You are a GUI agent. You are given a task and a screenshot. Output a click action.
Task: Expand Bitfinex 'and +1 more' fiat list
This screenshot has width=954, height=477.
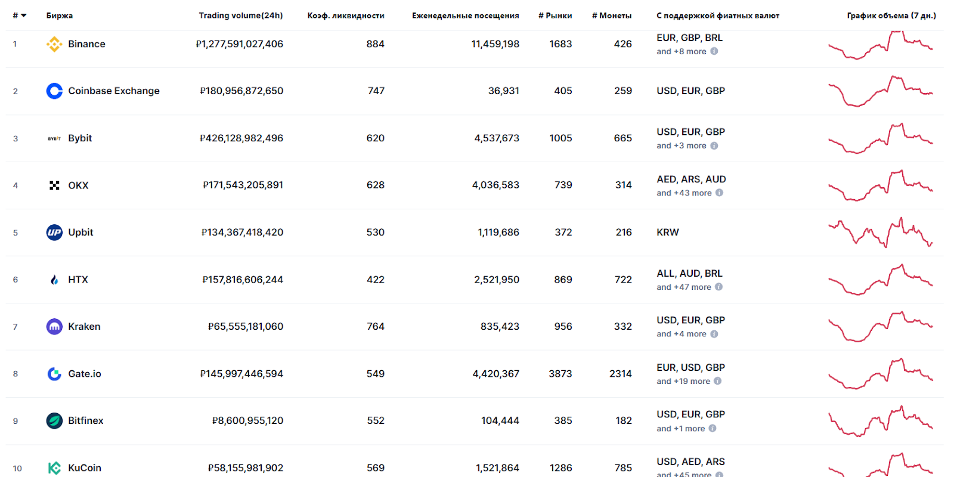point(681,428)
